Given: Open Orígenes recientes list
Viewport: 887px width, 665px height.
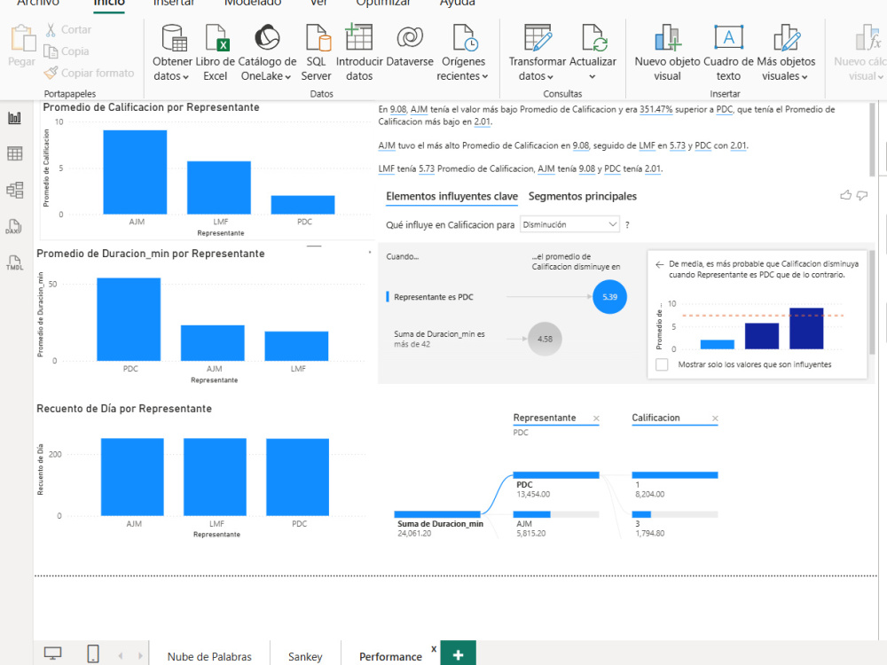Looking at the screenshot, I should click(x=463, y=52).
